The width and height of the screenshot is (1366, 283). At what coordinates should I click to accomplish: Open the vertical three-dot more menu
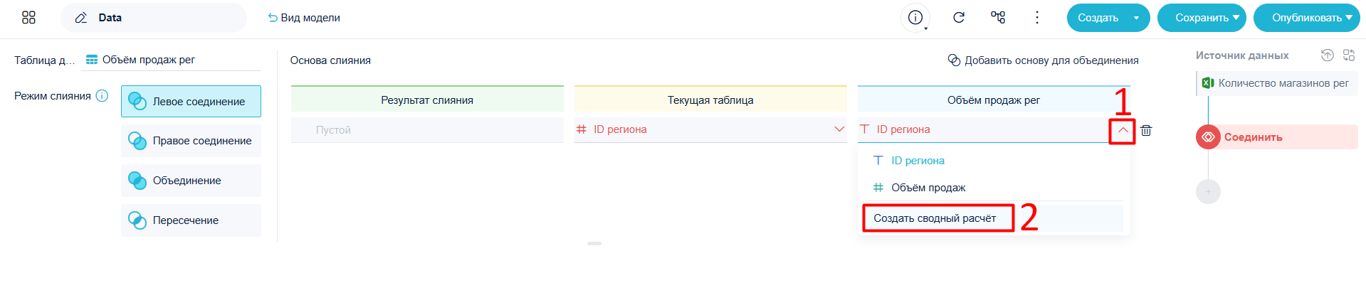(x=1037, y=18)
